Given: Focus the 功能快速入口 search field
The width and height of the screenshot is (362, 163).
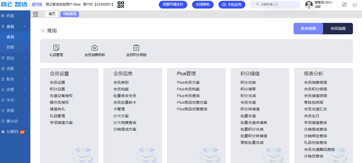Looking at the screenshot, I should pos(275,5).
